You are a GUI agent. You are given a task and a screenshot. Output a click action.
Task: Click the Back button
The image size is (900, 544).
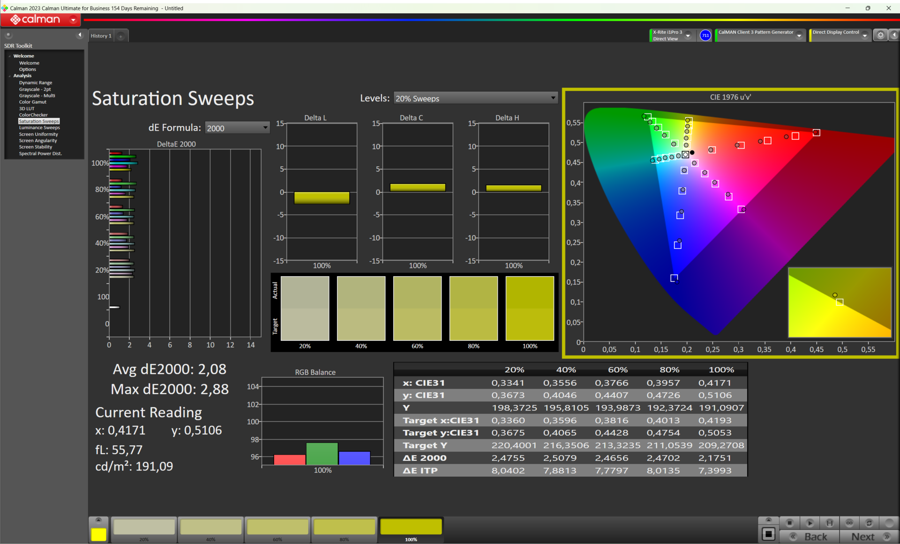tap(809, 537)
